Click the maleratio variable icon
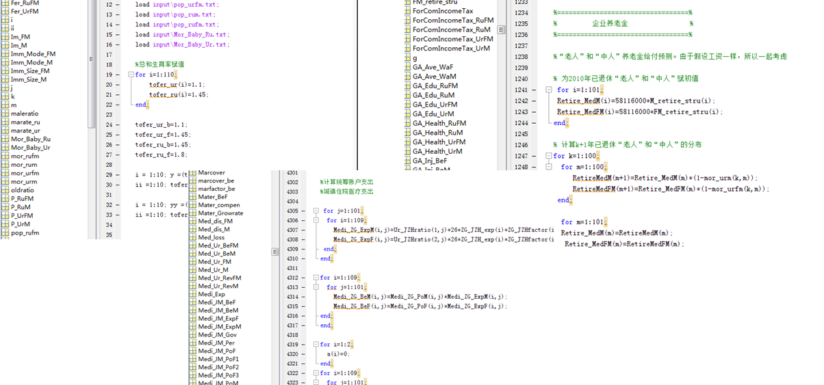 point(5,114)
